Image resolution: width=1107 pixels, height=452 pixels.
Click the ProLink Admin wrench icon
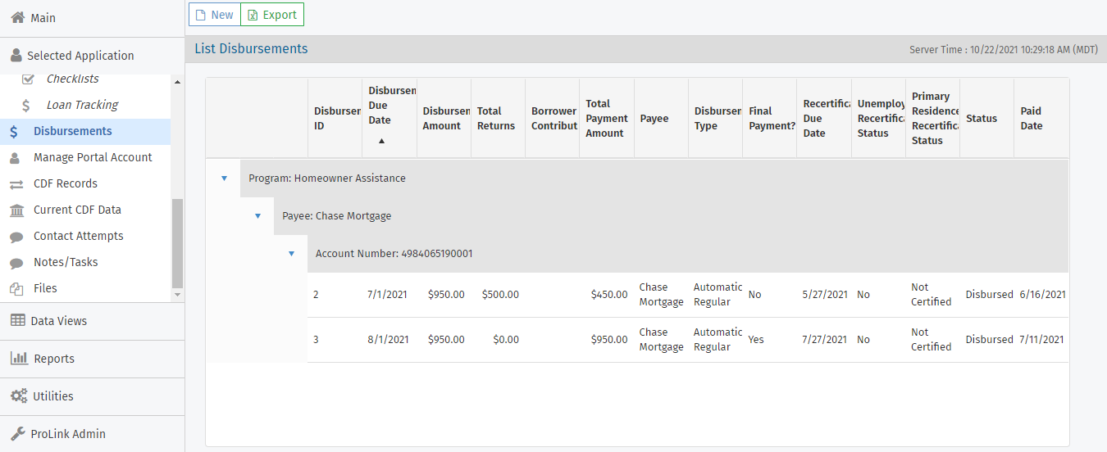coord(18,433)
